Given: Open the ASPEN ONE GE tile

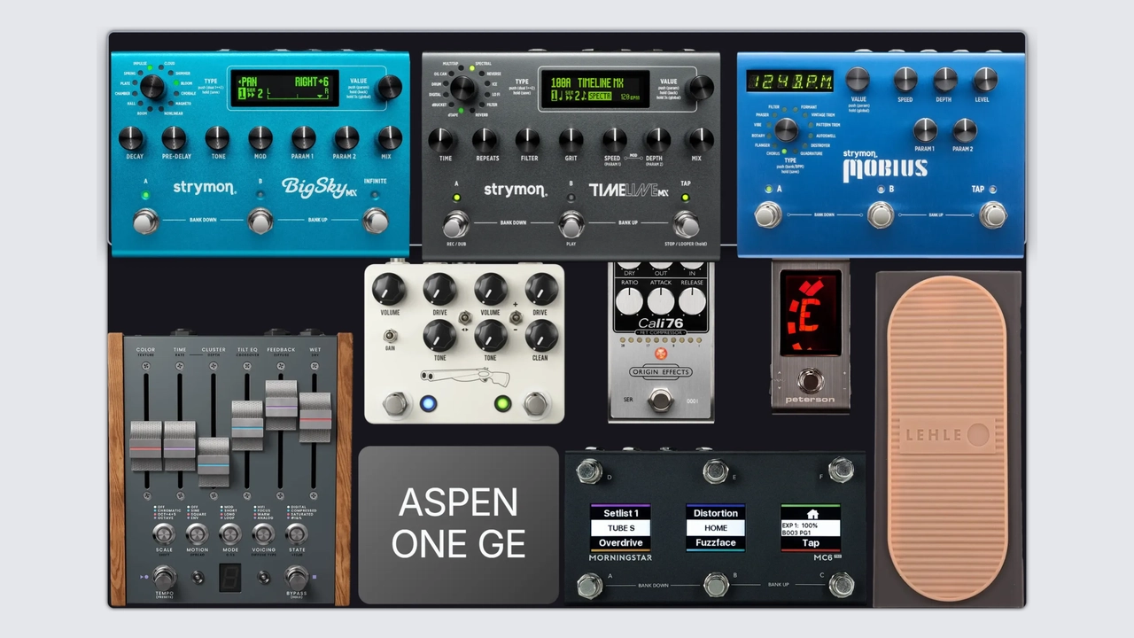Looking at the screenshot, I should tap(459, 525).
